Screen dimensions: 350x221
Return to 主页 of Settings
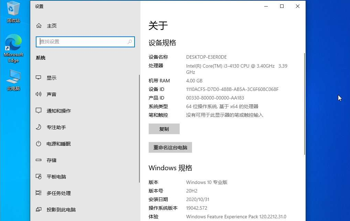(52, 26)
